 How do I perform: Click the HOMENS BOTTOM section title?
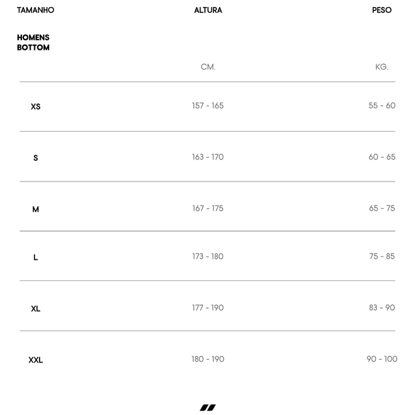tap(33, 42)
